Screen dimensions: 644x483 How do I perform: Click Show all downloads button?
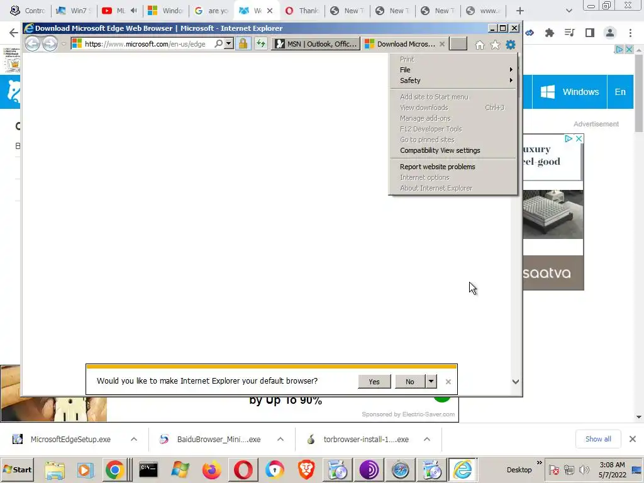click(598, 439)
